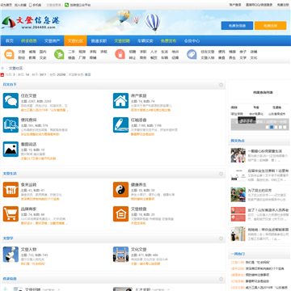The width and height of the screenshot is (291, 291).
Task: Click the small red stats icon below breadcrumb
Action: tap(2, 74)
